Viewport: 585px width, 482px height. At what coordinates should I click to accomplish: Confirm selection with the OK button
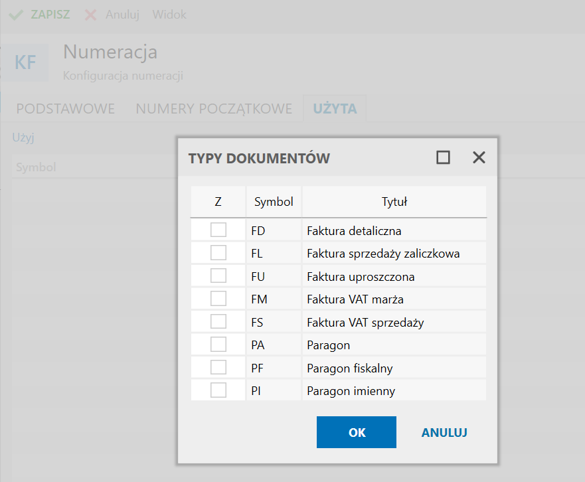(x=357, y=432)
